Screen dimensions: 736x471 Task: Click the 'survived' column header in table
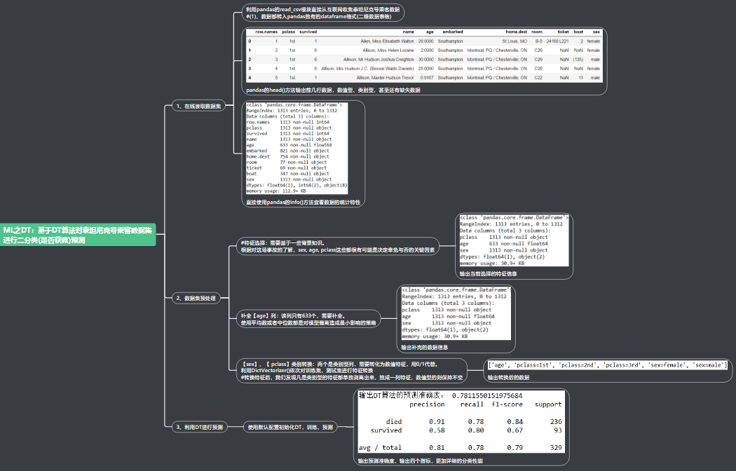click(308, 32)
